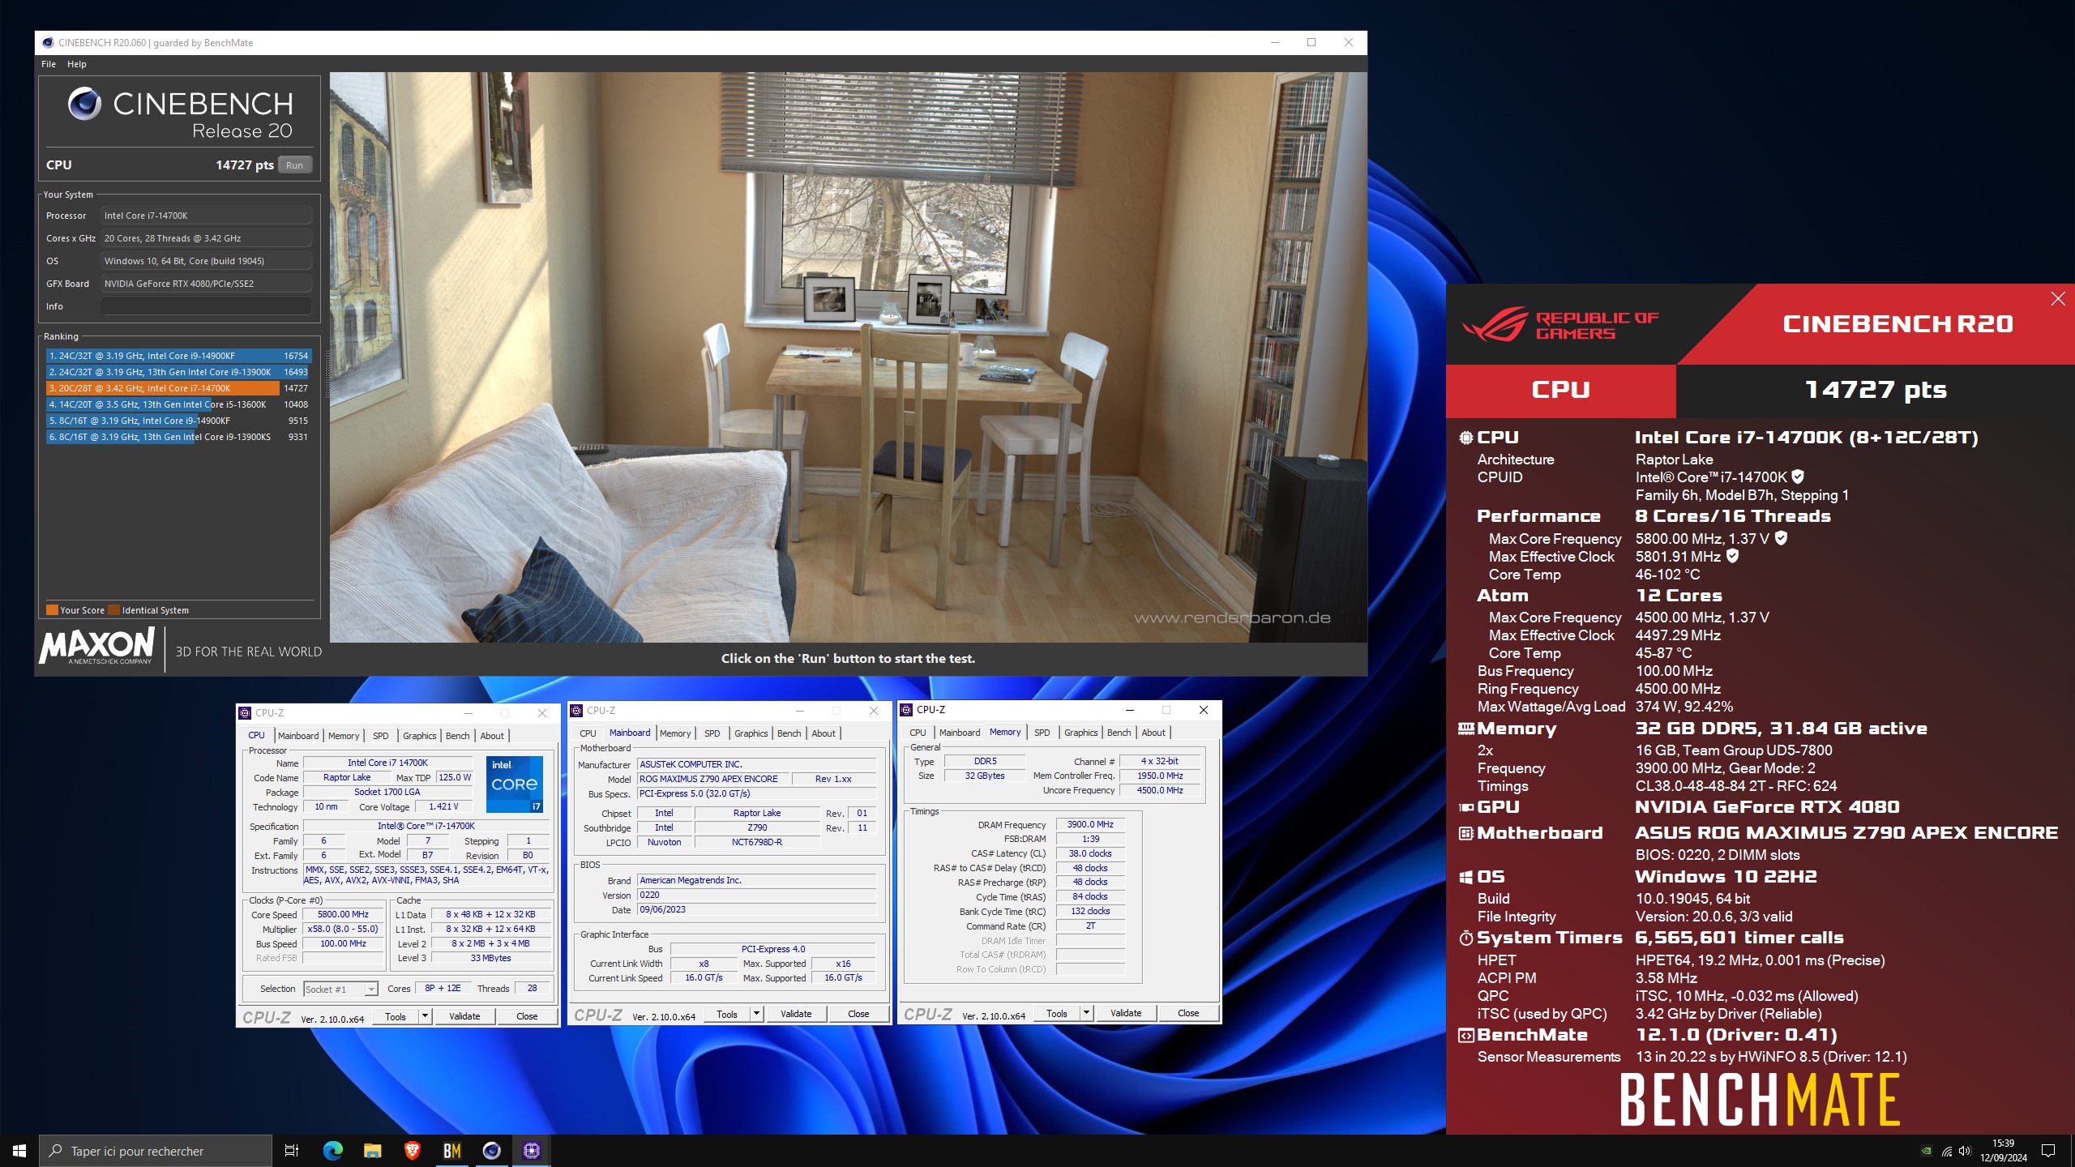The width and height of the screenshot is (2075, 1167).
Task: Select ranking entry i9-13900KS 9331
Action: 178,437
